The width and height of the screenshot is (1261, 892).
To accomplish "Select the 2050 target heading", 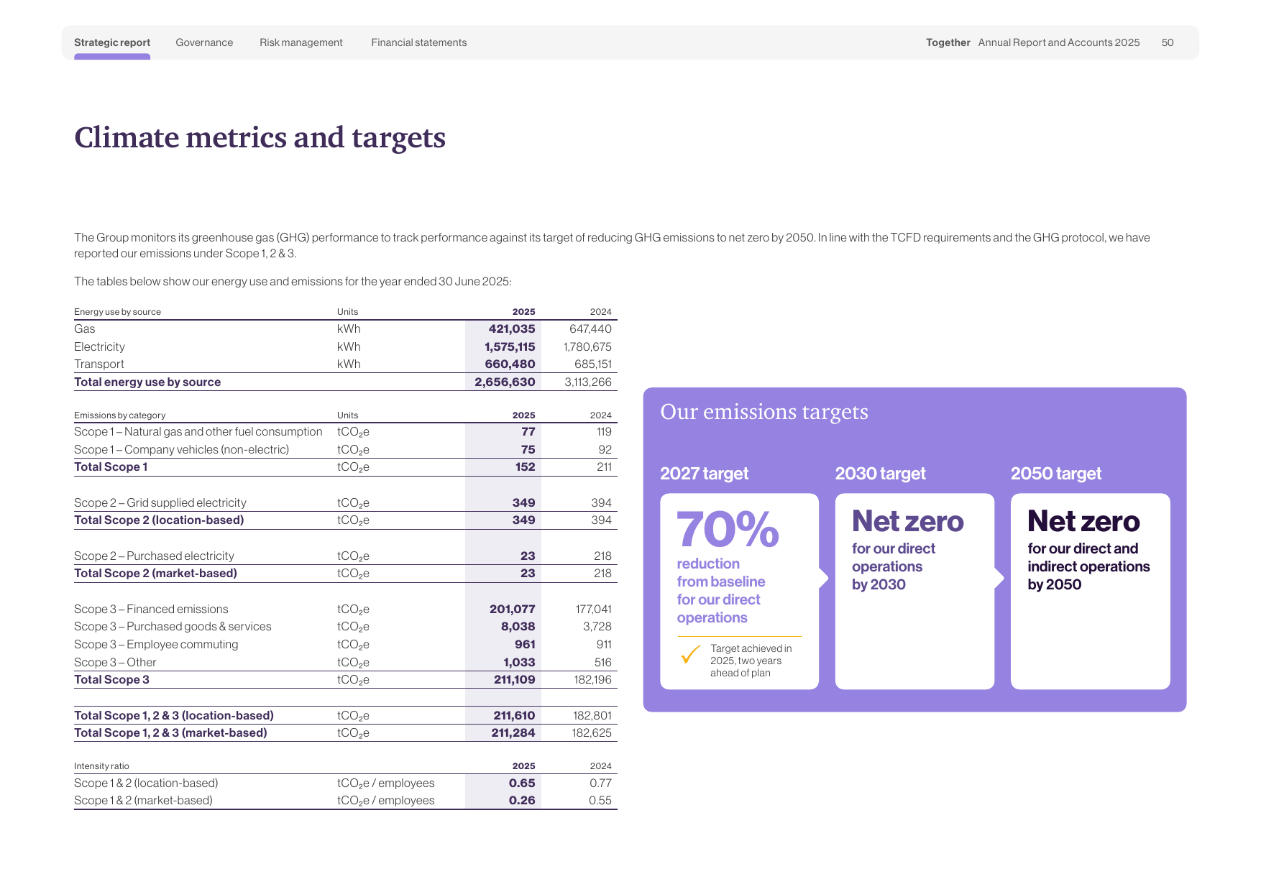I will coord(1056,474).
